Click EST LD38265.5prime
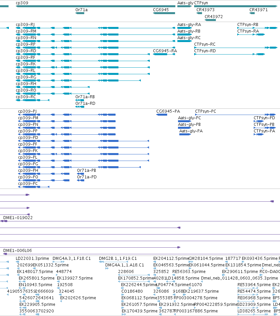Screen dimensions: 280x316 (x=254, y=311)
